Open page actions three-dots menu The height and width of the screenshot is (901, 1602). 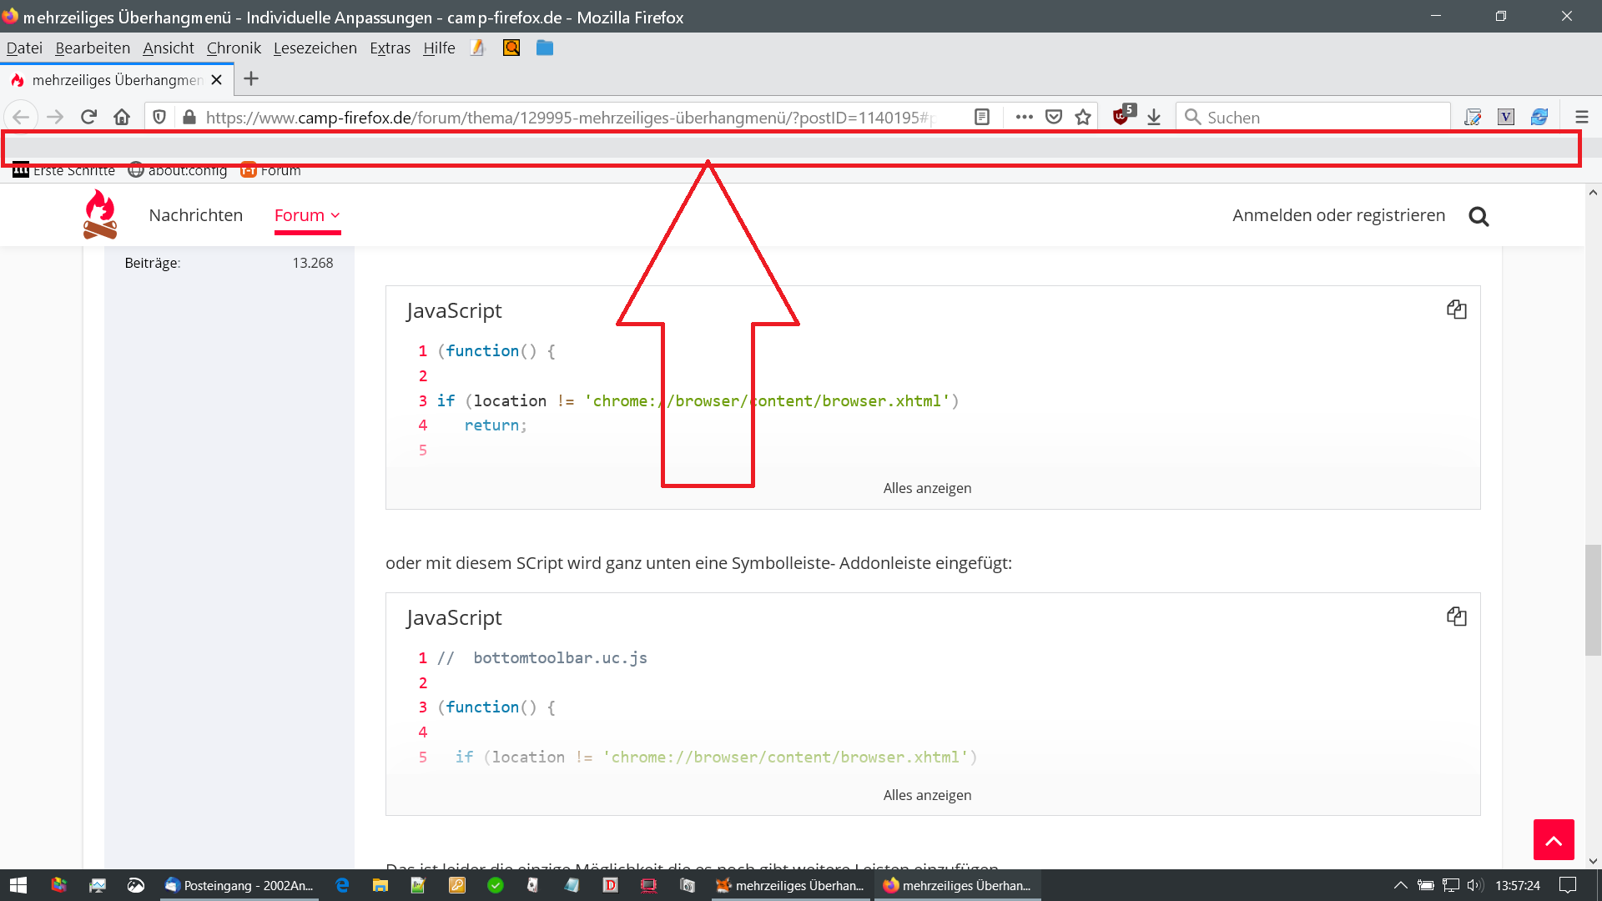tap(1024, 117)
